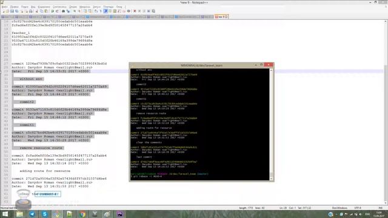Click the 'feacher_1' line in editor
Viewport: 388px width, 218px height.
(21, 33)
